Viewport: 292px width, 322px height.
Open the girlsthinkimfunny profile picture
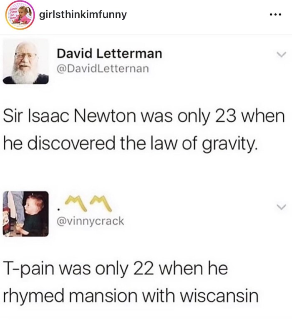[20, 15]
